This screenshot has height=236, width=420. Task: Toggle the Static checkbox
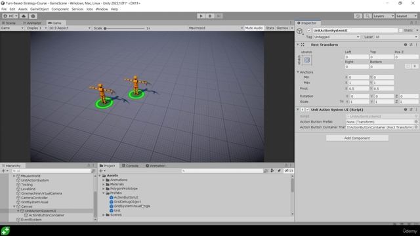[400, 31]
